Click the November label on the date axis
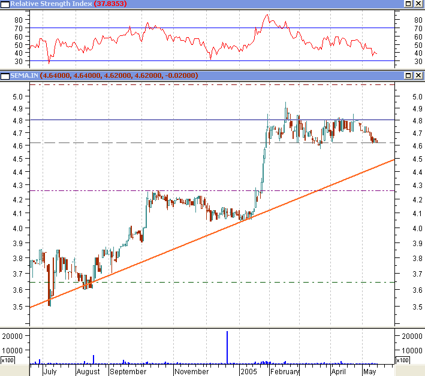Image resolution: width=425 pixels, height=376 pixels. [192, 371]
